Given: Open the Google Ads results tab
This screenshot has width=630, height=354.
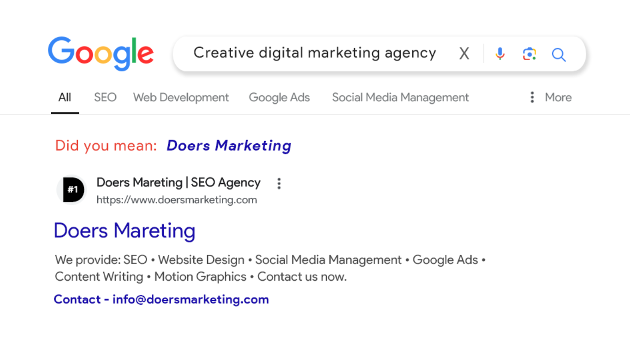Looking at the screenshot, I should (x=279, y=97).
